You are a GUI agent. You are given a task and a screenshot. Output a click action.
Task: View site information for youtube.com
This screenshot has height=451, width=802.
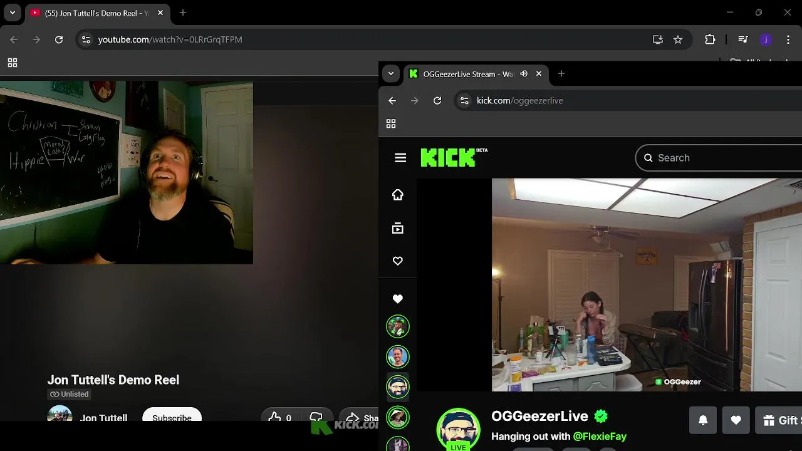tap(86, 39)
